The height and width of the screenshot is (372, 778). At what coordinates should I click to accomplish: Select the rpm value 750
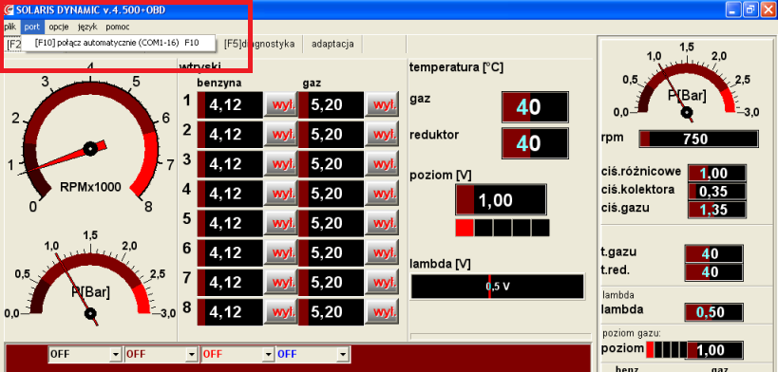click(698, 139)
